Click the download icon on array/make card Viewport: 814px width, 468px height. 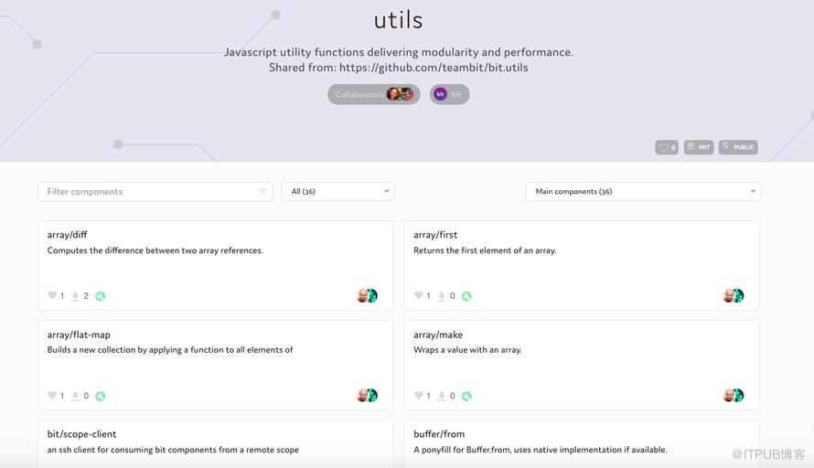(x=441, y=396)
